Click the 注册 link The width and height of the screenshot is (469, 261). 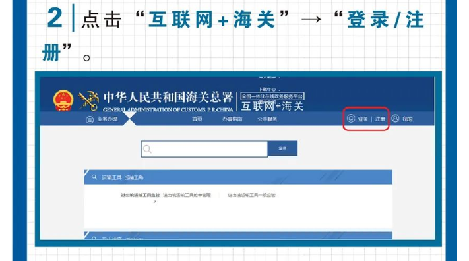(x=380, y=119)
